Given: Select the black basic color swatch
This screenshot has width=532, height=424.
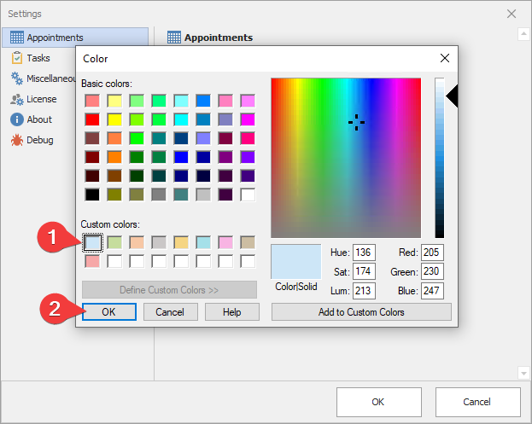Looking at the screenshot, I should click(92, 195).
